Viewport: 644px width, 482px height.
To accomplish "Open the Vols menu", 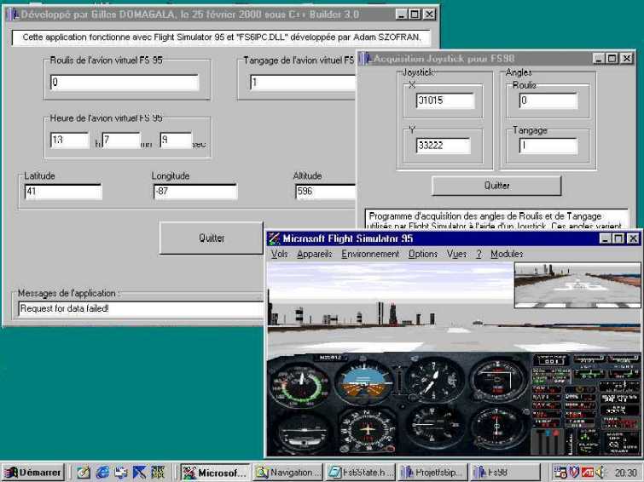I will click(279, 254).
